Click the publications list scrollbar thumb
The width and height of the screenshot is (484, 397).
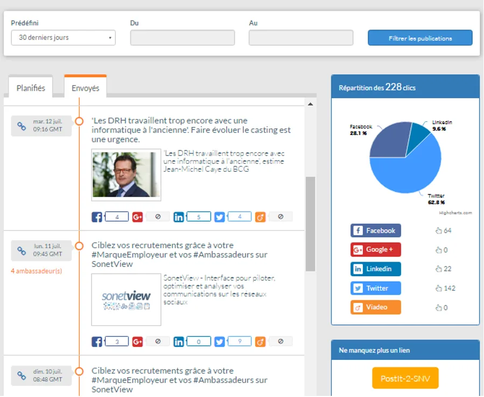311,224
